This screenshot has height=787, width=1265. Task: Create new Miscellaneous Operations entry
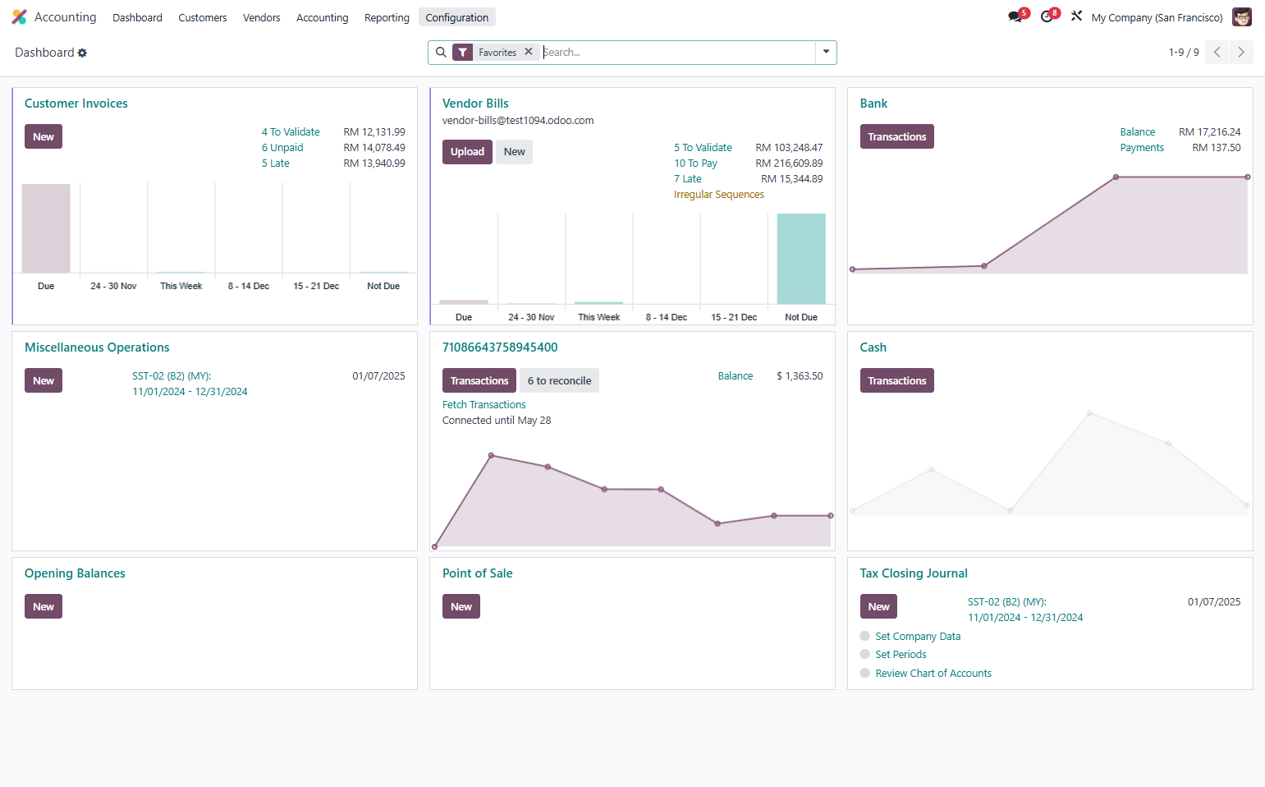[x=44, y=380]
